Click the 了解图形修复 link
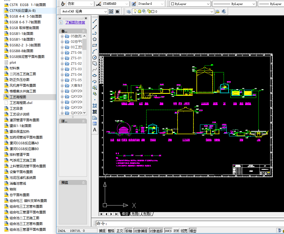Viewport: 284px width, 234px height. click(75, 22)
